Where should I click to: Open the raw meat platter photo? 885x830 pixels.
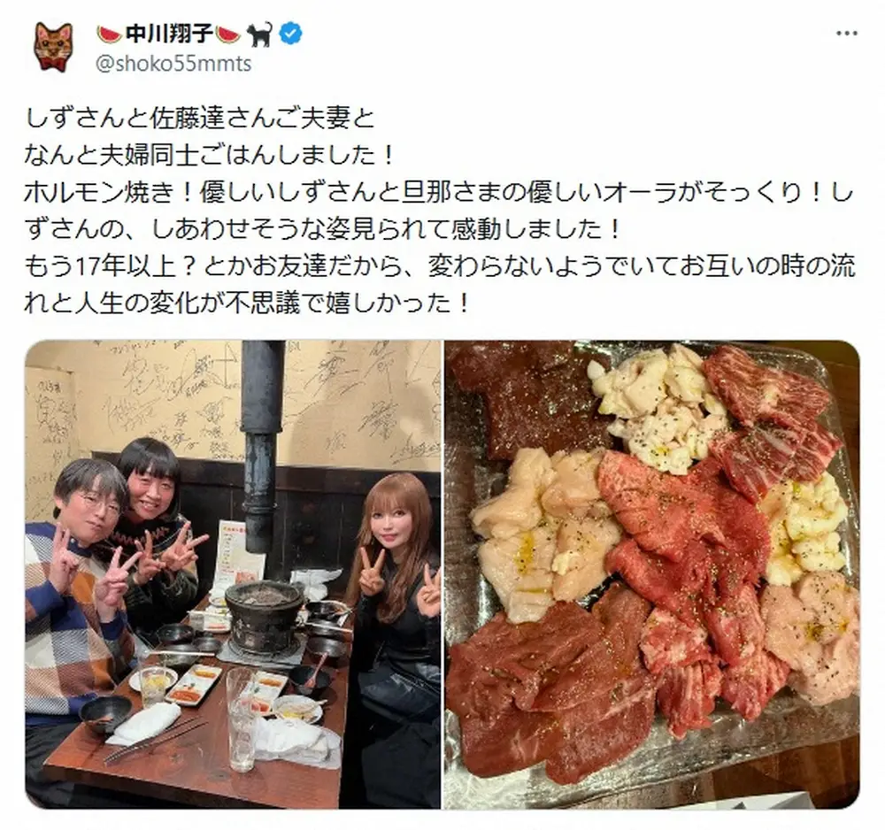pyautogui.click(x=652, y=574)
